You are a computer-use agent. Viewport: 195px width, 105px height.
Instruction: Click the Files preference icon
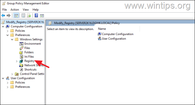pyautogui.click(x=21, y=48)
